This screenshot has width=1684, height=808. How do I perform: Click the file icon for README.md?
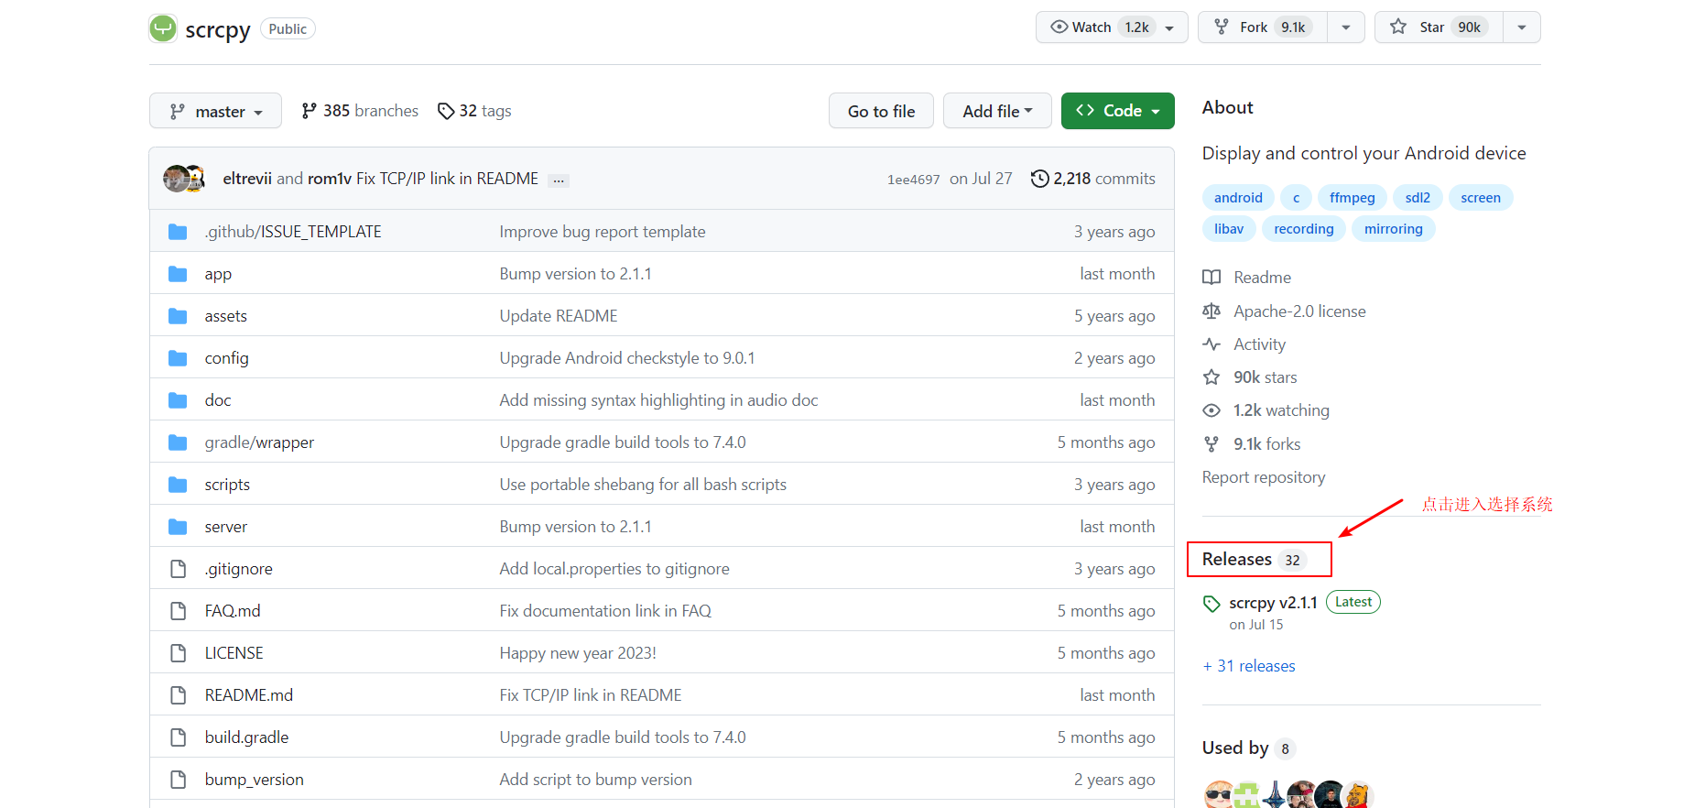point(179,695)
